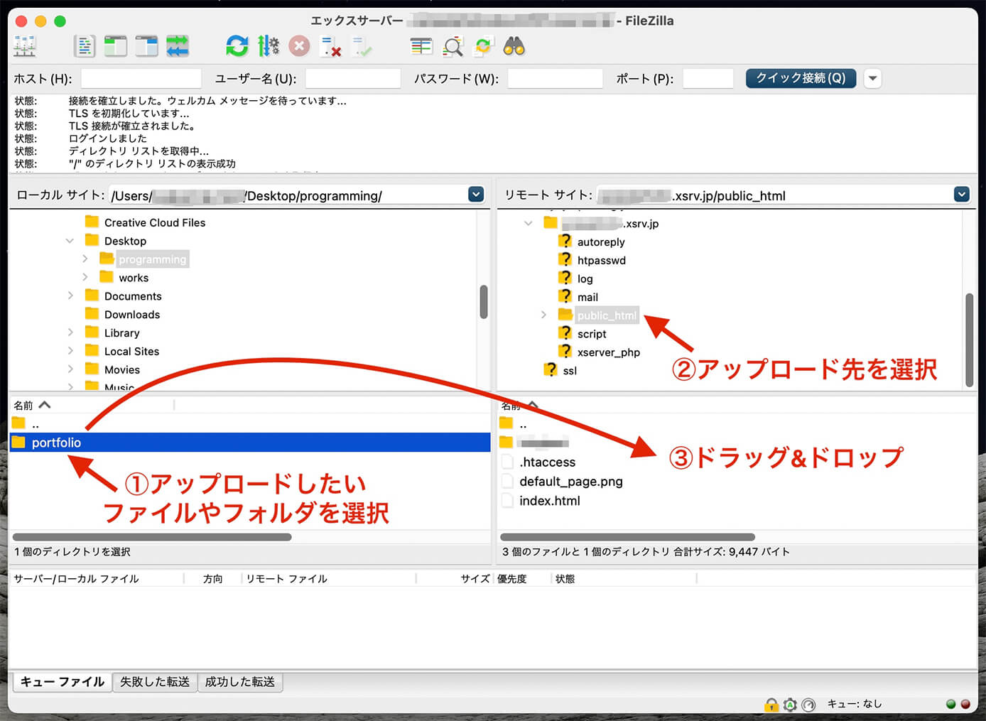
Task: Toggle the message log display icon
Action: [85, 47]
